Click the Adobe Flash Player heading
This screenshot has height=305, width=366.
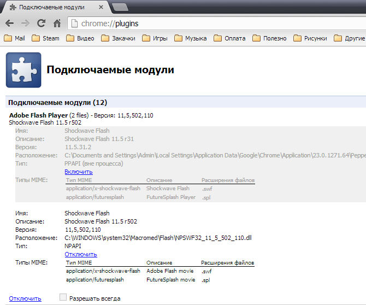pyautogui.click(x=39, y=115)
